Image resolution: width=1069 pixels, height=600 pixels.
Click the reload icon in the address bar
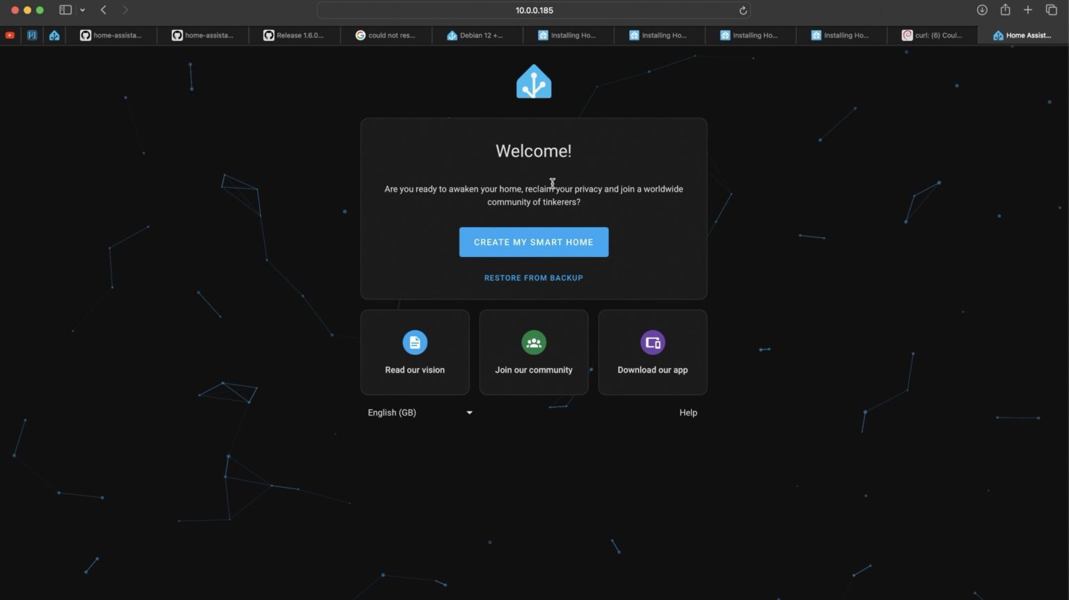click(x=742, y=10)
